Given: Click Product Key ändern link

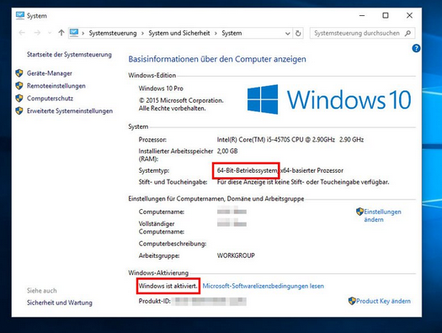Looking at the screenshot, I should [383, 301].
